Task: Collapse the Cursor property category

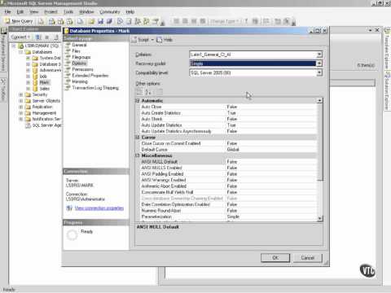Action: [138, 138]
